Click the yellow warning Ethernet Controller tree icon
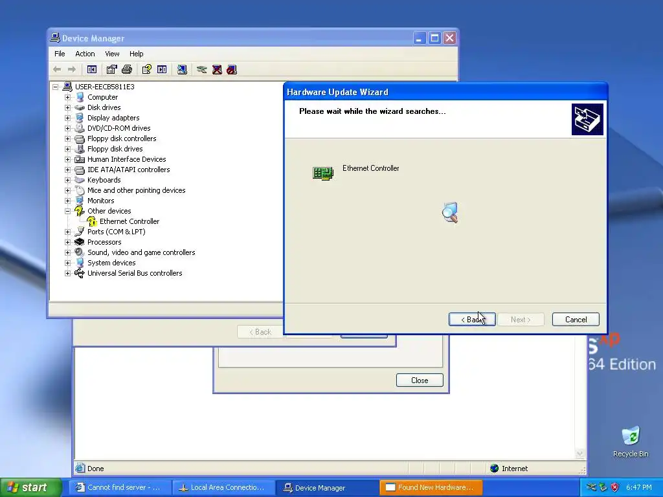Viewport: 663px width, 497px height. pyautogui.click(x=92, y=221)
